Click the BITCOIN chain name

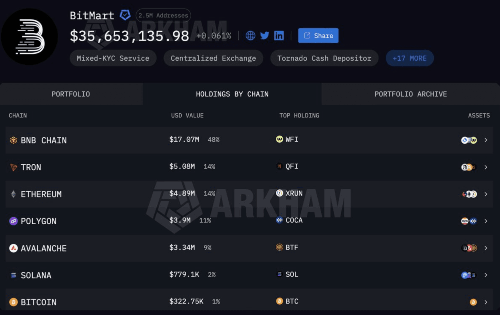click(39, 302)
